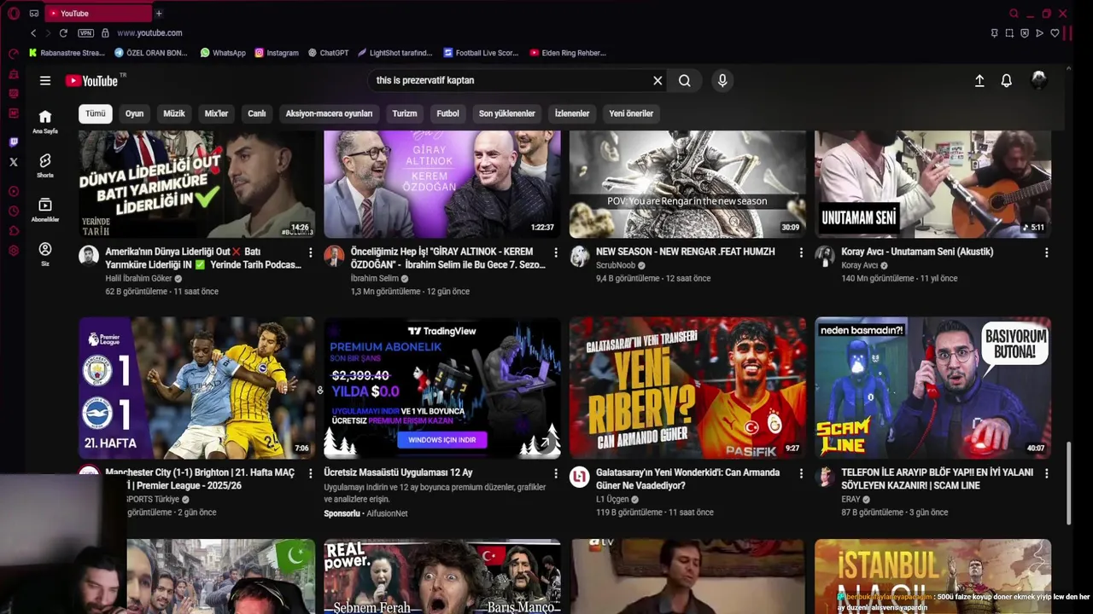The image size is (1093, 614).
Task: Go to Ana Sayfa in sidebar
Action: tap(45, 122)
